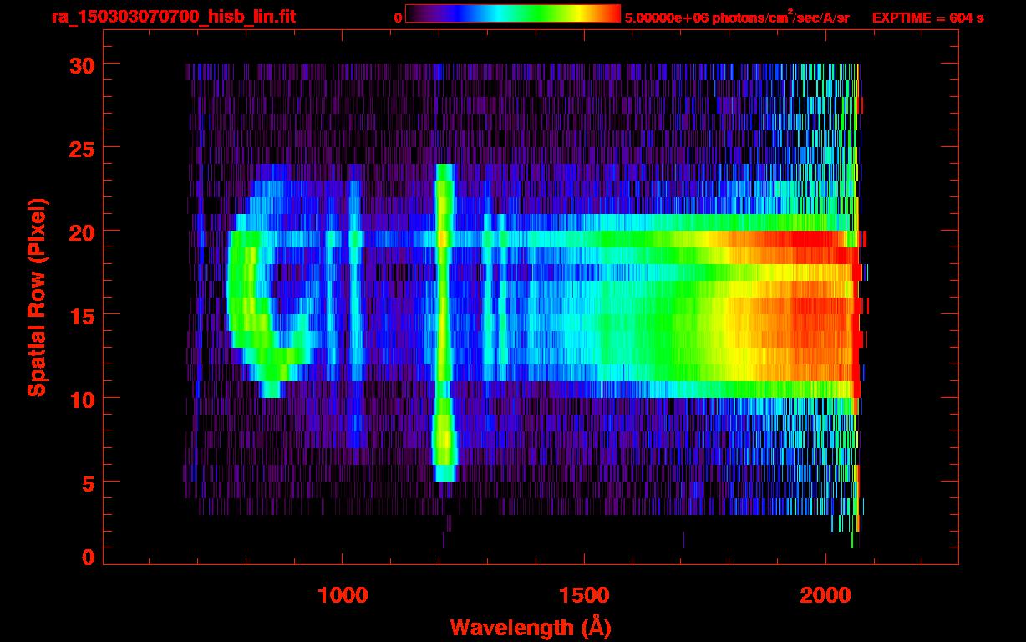The image size is (1026, 642).
Task: Click the EXPTIME = 604 s label
Action: (x=927, y=18)
